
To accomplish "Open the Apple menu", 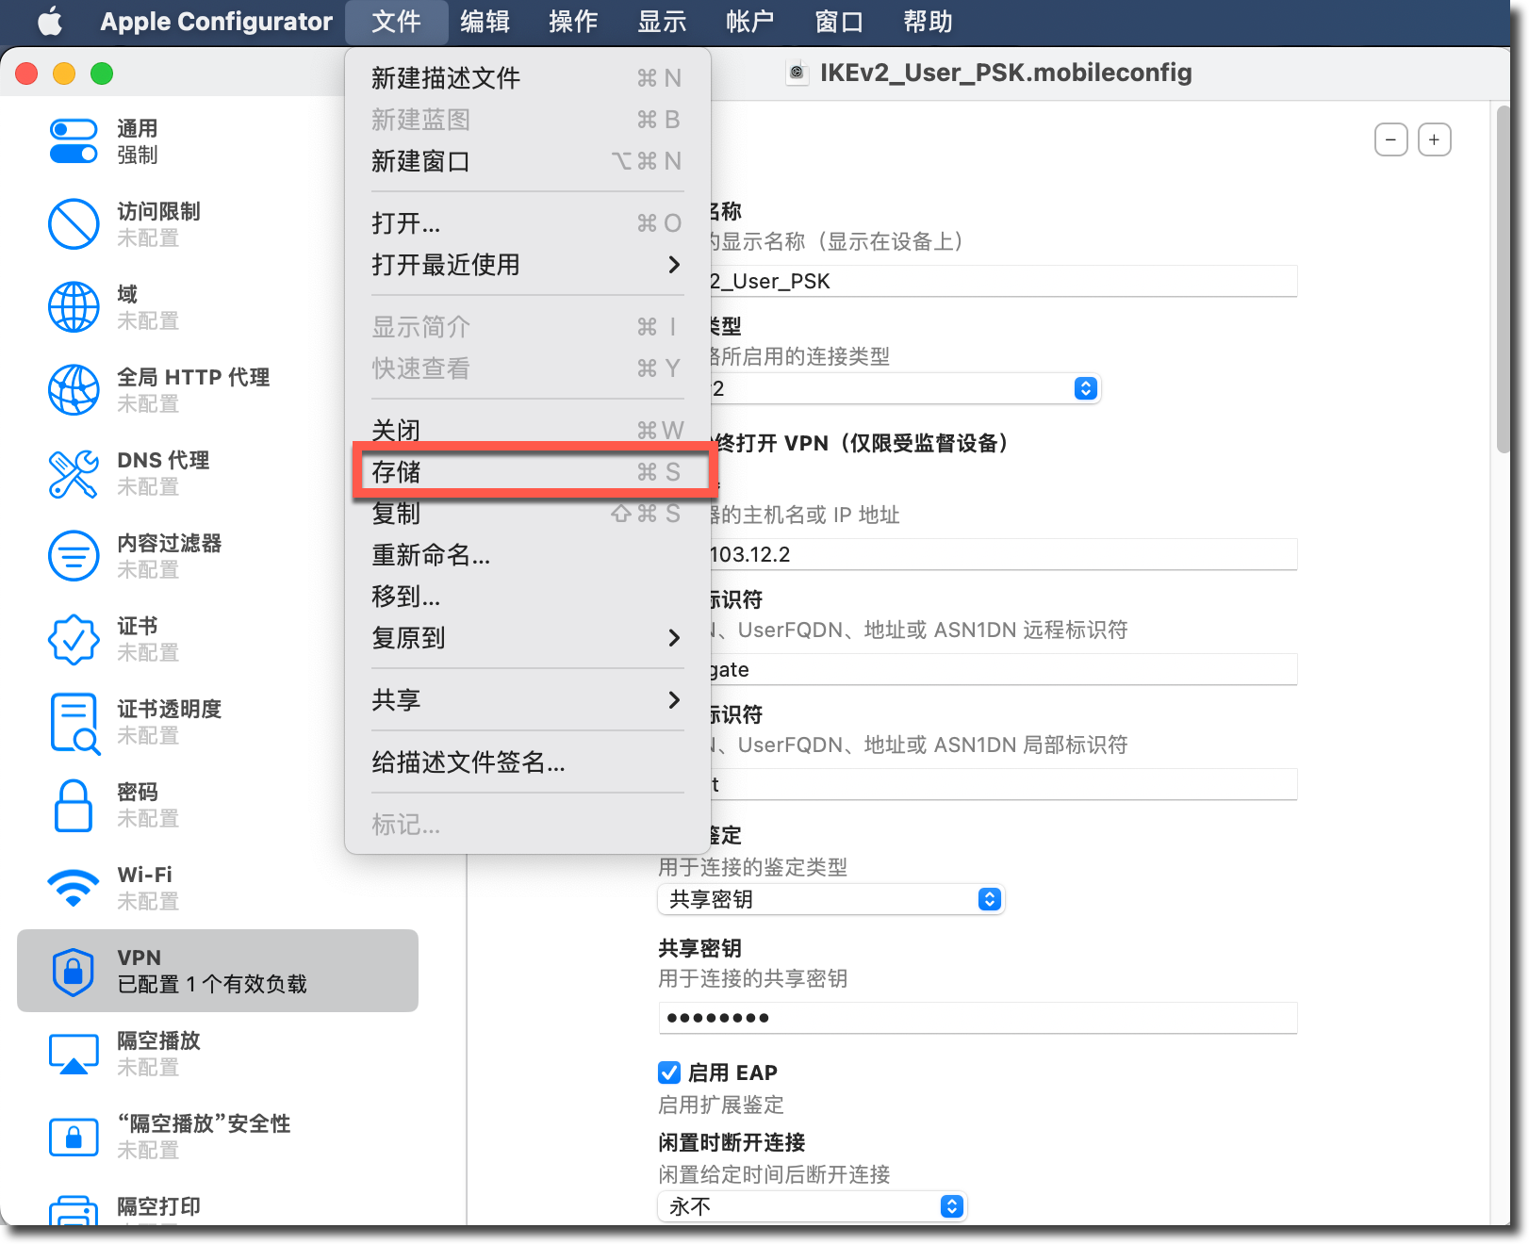I will (50, 21).
